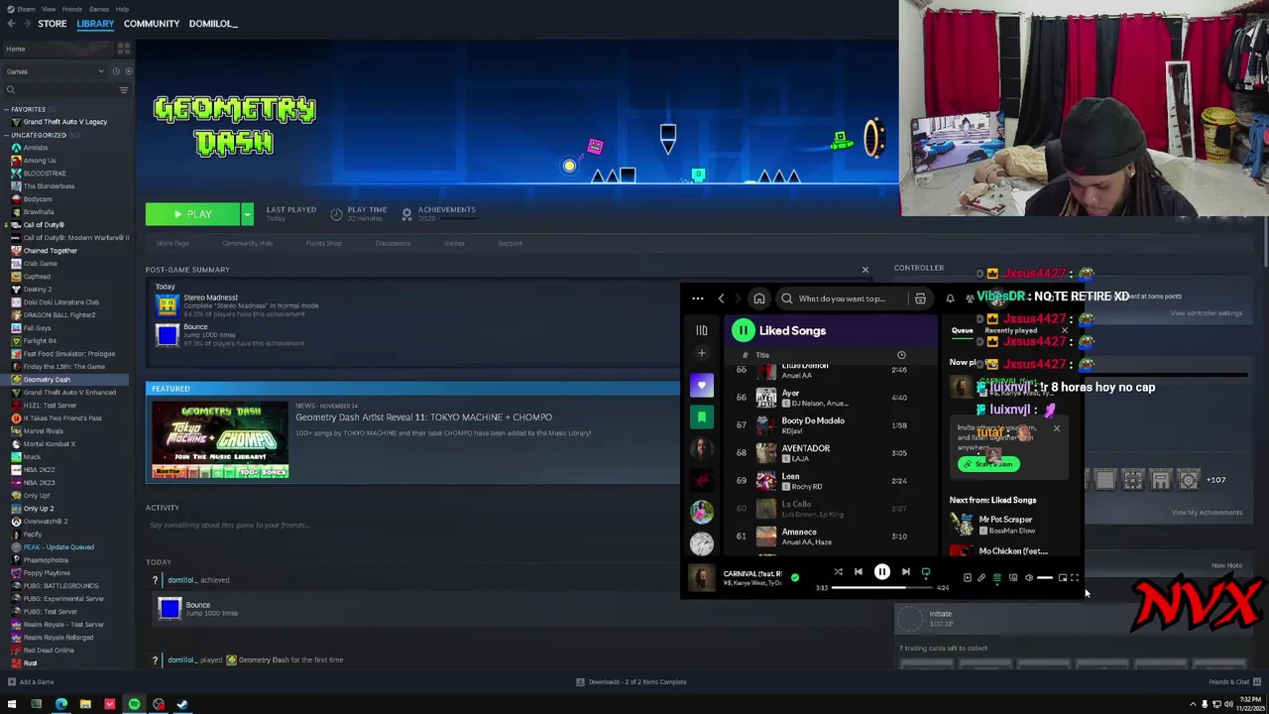Open Games filter dropdown in Steam sidebar
1269x714 pixels.
pyautogui.click(x=56, y=71)
